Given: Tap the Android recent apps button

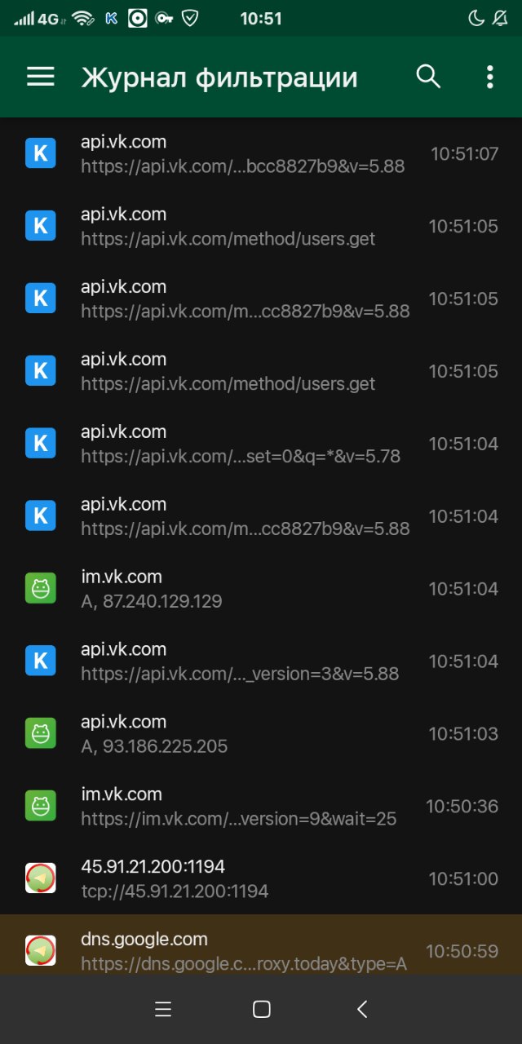Looking at the screenshot, I should (163, 1009).
